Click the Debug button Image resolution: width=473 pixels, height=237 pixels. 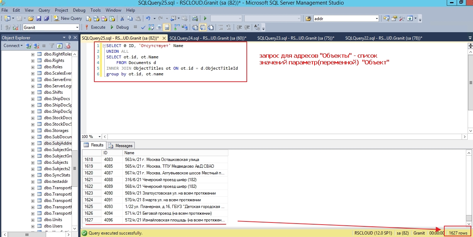(x=119, y=27)
